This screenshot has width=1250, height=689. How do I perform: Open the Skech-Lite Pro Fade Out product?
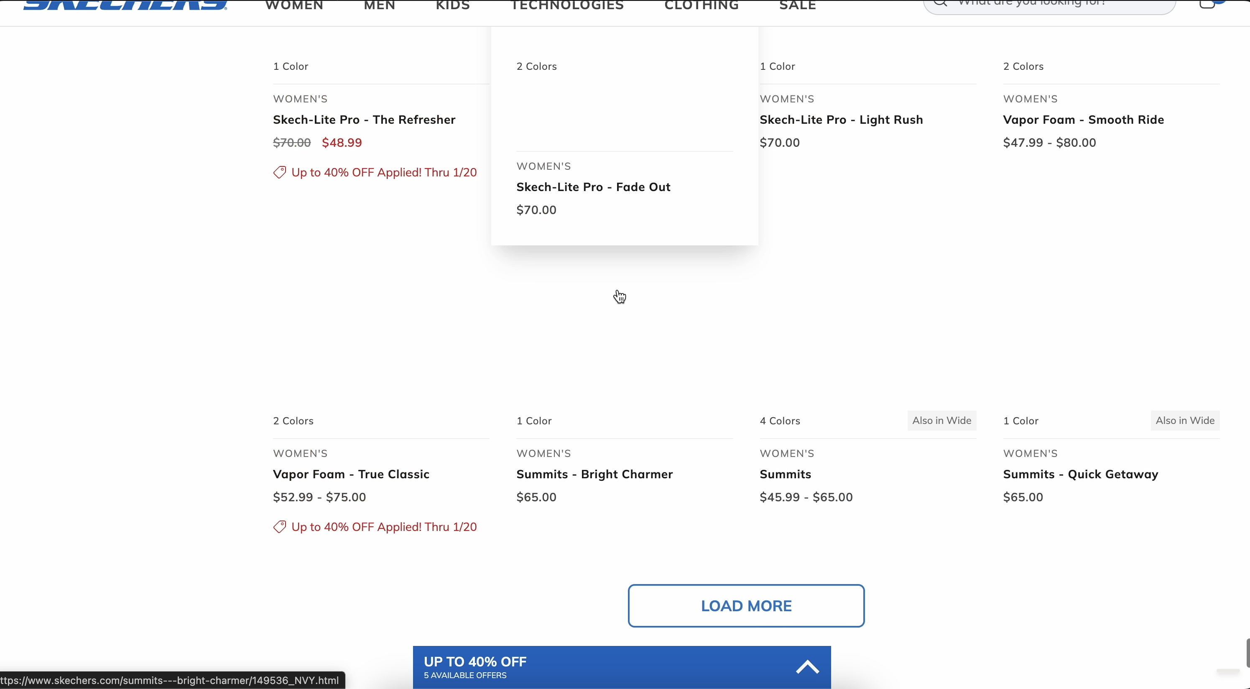tap(593, 187)
